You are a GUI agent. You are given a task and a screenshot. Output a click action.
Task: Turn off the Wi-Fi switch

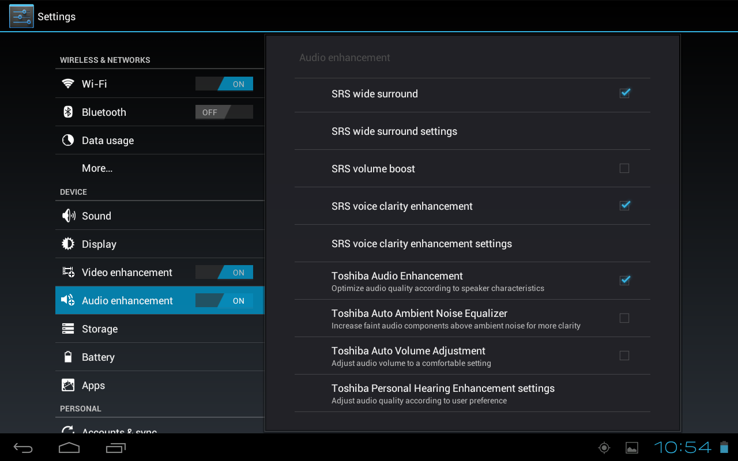coord(224,84)
